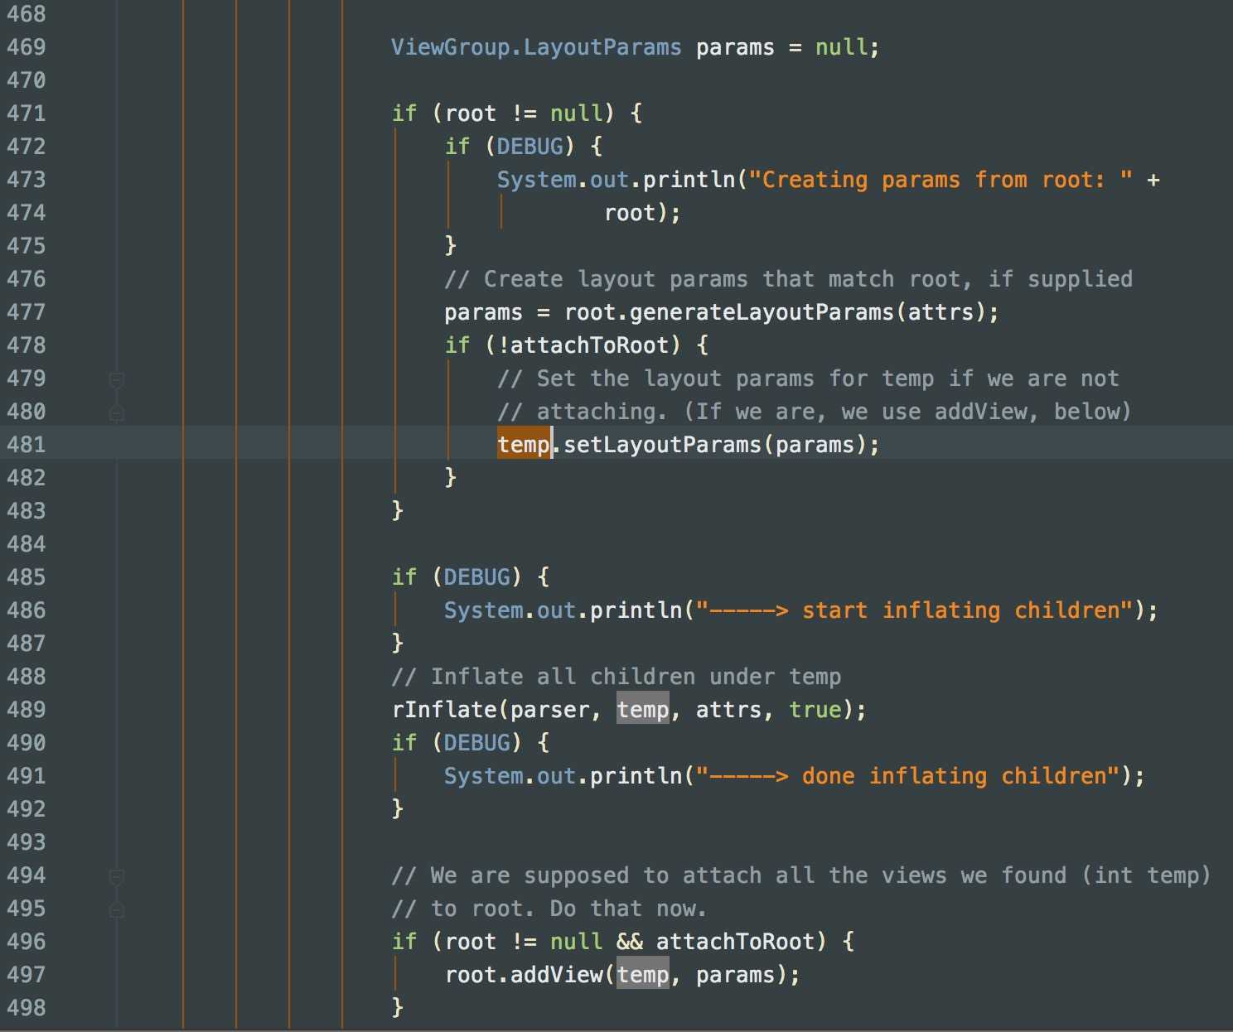Click the highlighted temp on line 481
1233x1032 pixels.
click(524, 445)
